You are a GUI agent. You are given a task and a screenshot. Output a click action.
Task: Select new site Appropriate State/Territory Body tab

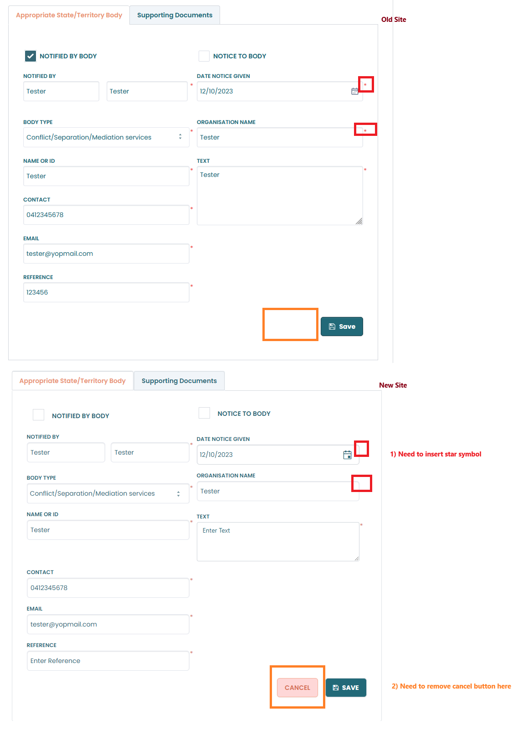tap(72, 381)
